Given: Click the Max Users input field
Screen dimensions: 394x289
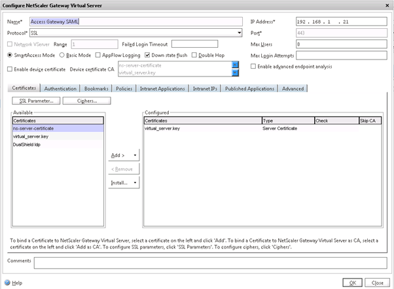Looking at the screenshot, I should click(x=340, y=44).
